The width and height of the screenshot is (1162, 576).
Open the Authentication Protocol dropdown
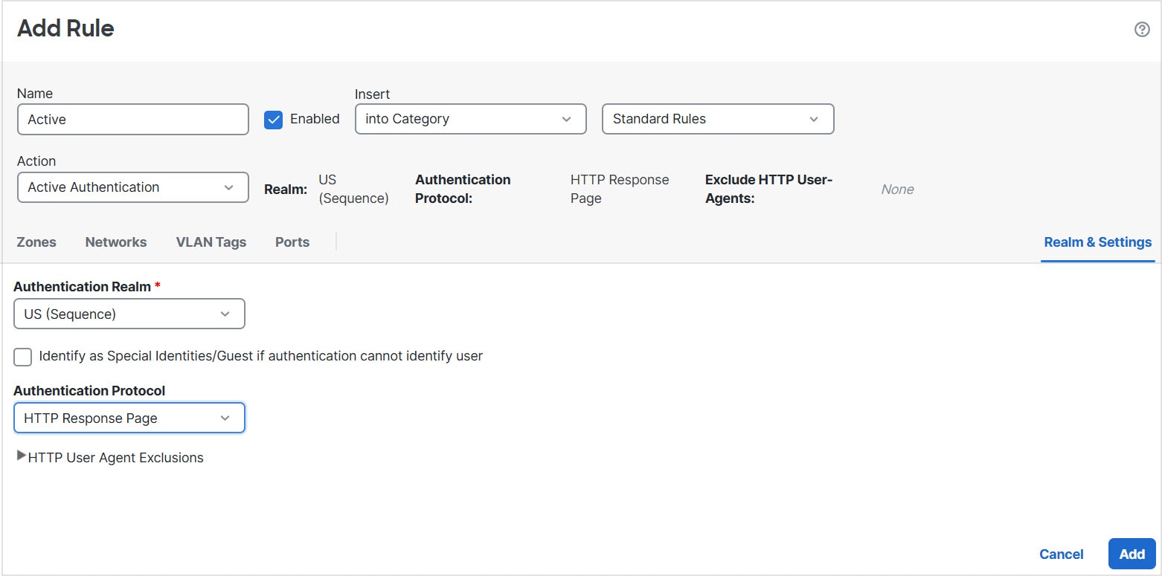129,418
